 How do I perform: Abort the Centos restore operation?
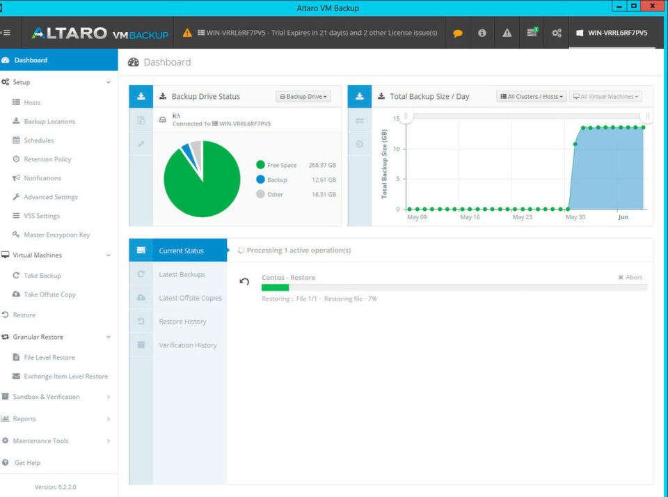630,277
